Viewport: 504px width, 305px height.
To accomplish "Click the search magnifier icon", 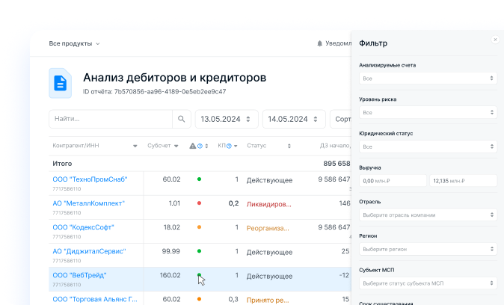I will pos(181,119).
